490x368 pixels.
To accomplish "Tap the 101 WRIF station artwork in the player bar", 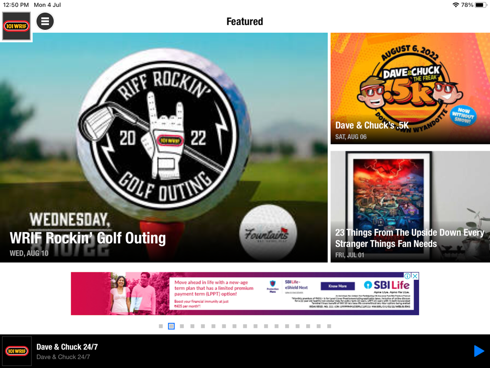I will 17,351.
